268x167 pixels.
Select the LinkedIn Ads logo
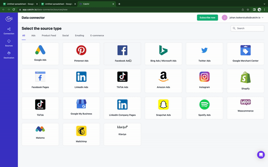(x=81, y=77)
